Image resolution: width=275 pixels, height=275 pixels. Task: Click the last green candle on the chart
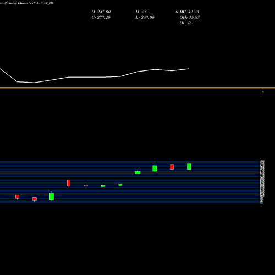pos(189,167)
